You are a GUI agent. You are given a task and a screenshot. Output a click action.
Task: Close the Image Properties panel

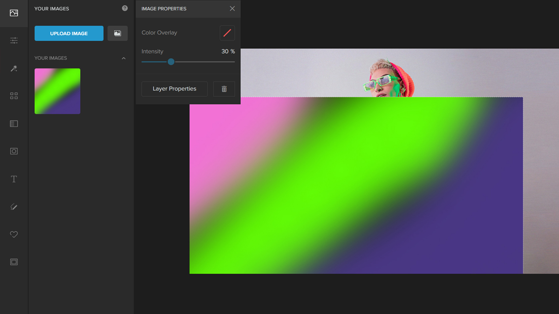pyautogui.click(x=232, y=9)
